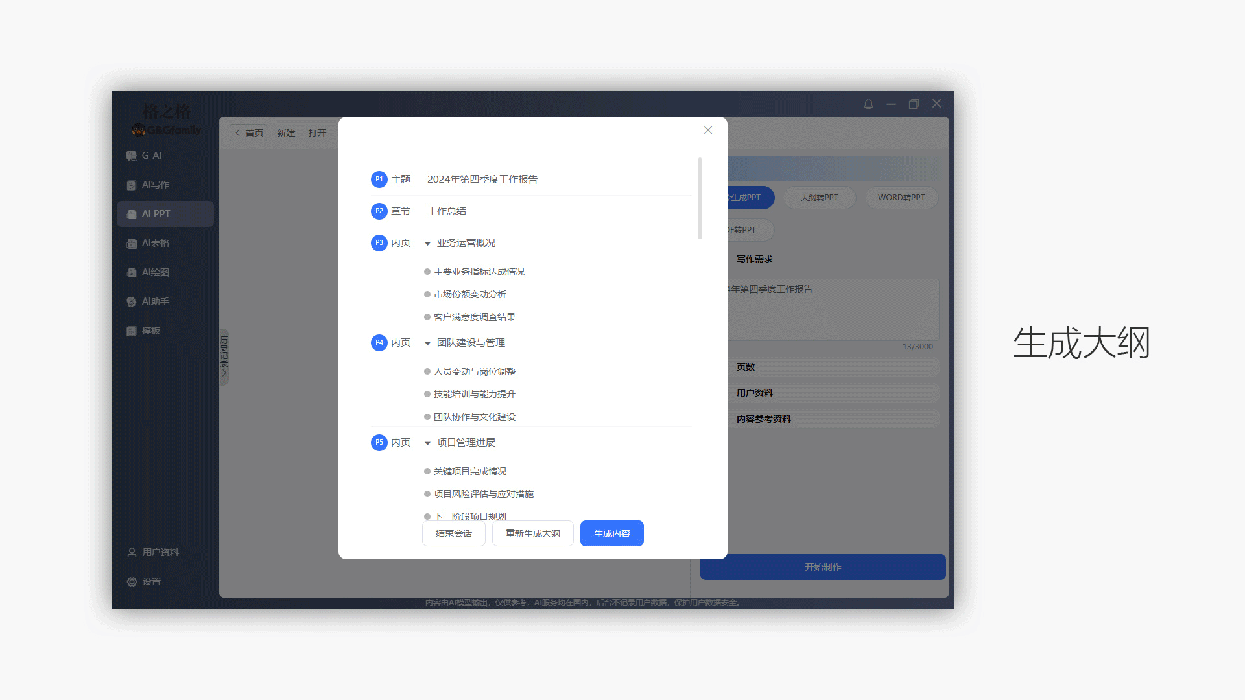This screenshot has height=700, width=1245.
Task: Collapse the 项目管理进展 section arrow
Action: click(x=427, y=443)
